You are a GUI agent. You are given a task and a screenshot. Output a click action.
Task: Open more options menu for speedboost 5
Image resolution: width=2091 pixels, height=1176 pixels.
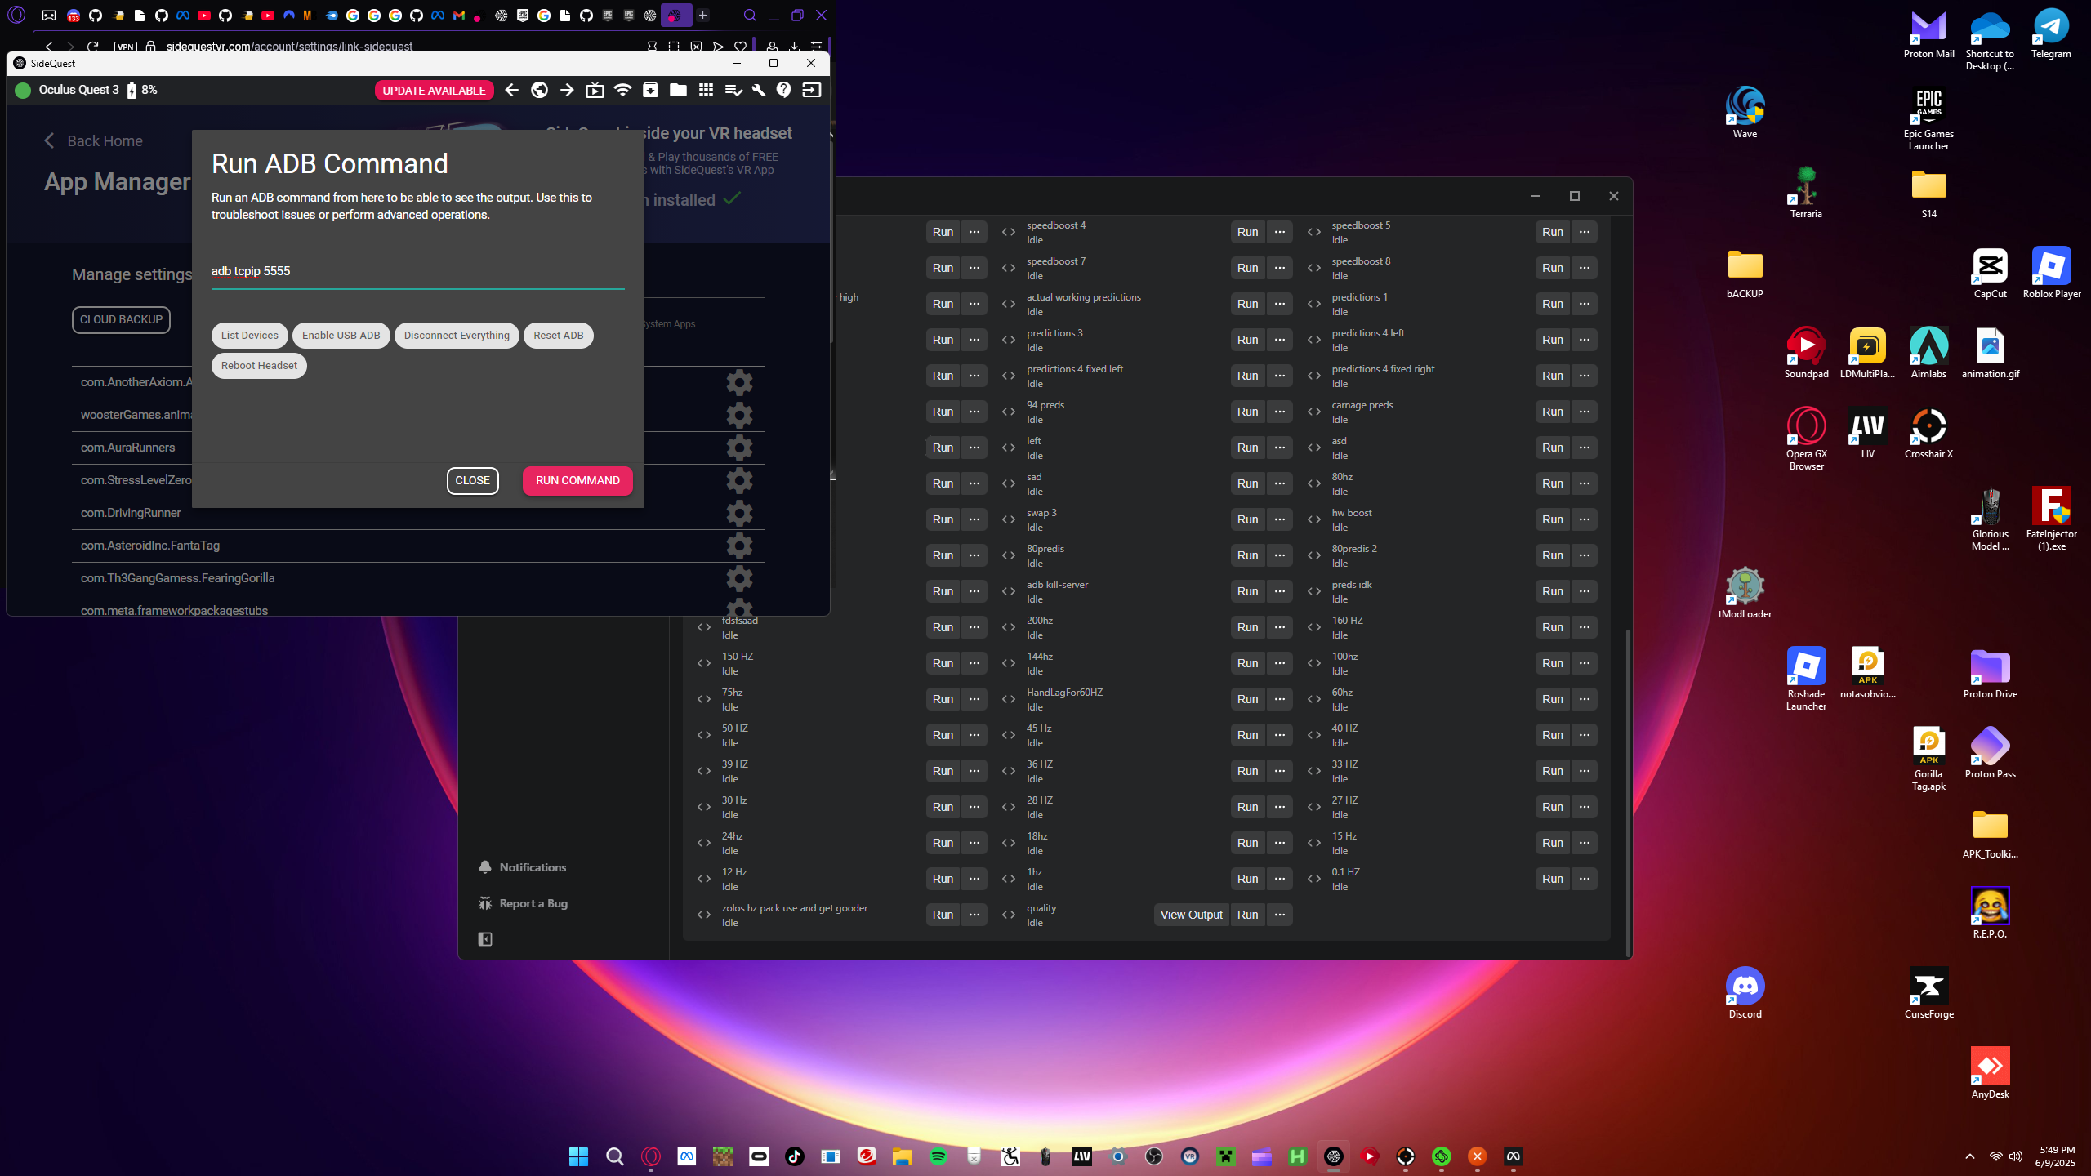(1584, 232)
